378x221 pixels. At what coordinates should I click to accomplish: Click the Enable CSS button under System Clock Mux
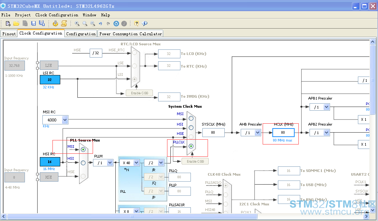pos(195,161)
